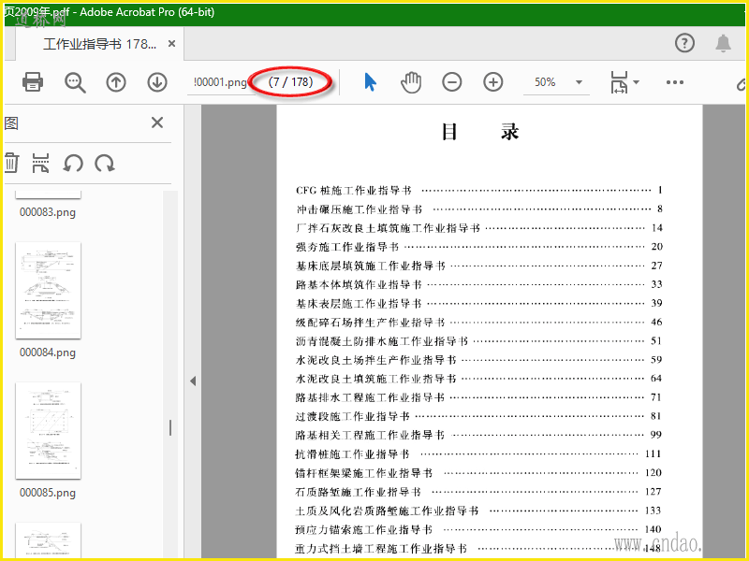Zoom out with the minus button
The height and width of the screenshot is (561, 749).
[452, 82]
